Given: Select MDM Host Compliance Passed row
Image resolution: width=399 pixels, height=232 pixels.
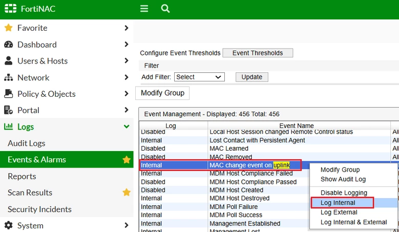Looking at the screenshot, I should [224, 182].
